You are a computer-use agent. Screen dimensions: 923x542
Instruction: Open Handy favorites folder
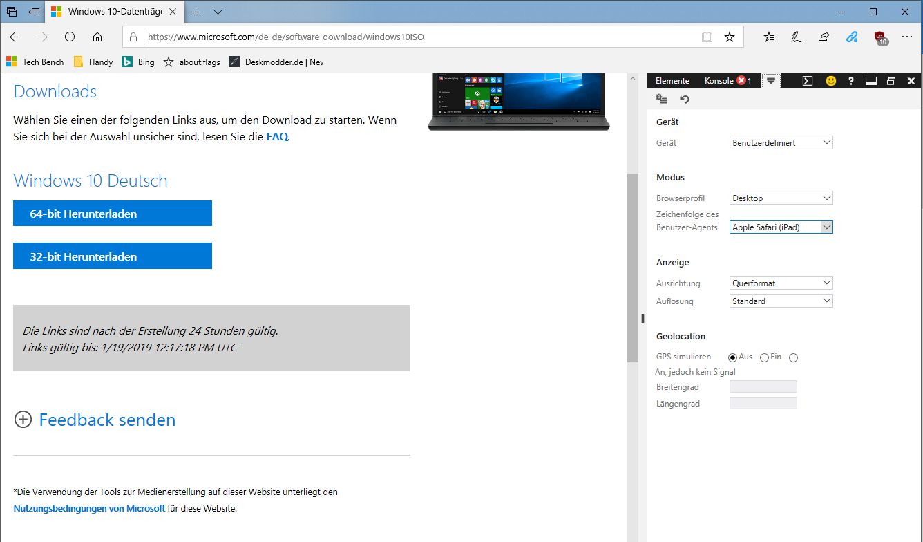tap(93, 62)
